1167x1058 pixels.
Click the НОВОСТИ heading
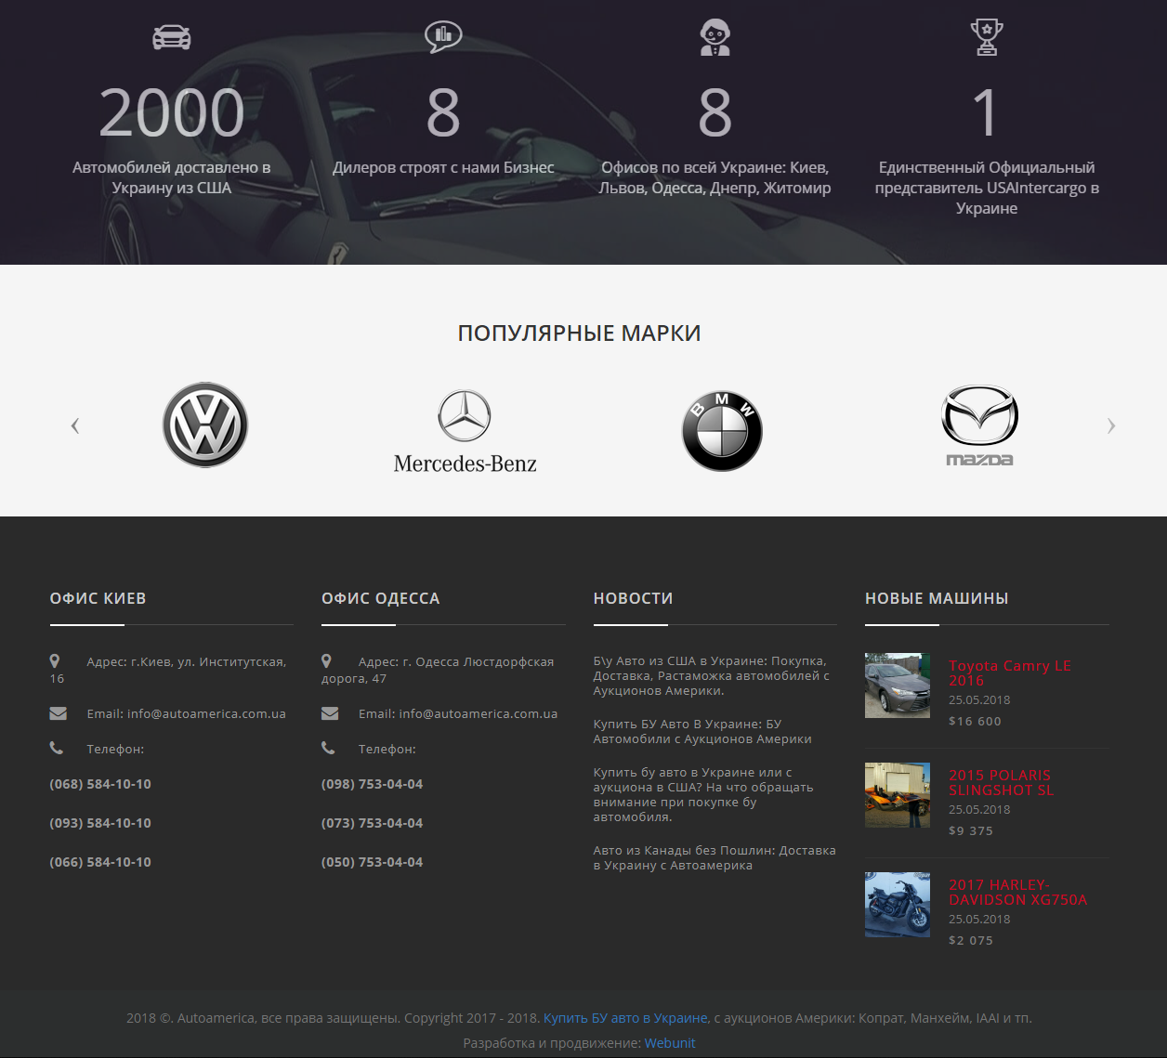[633, 598]
